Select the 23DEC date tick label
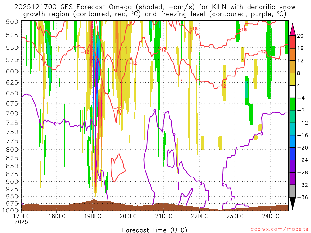311x233 pixels. (x=235, y=216)
